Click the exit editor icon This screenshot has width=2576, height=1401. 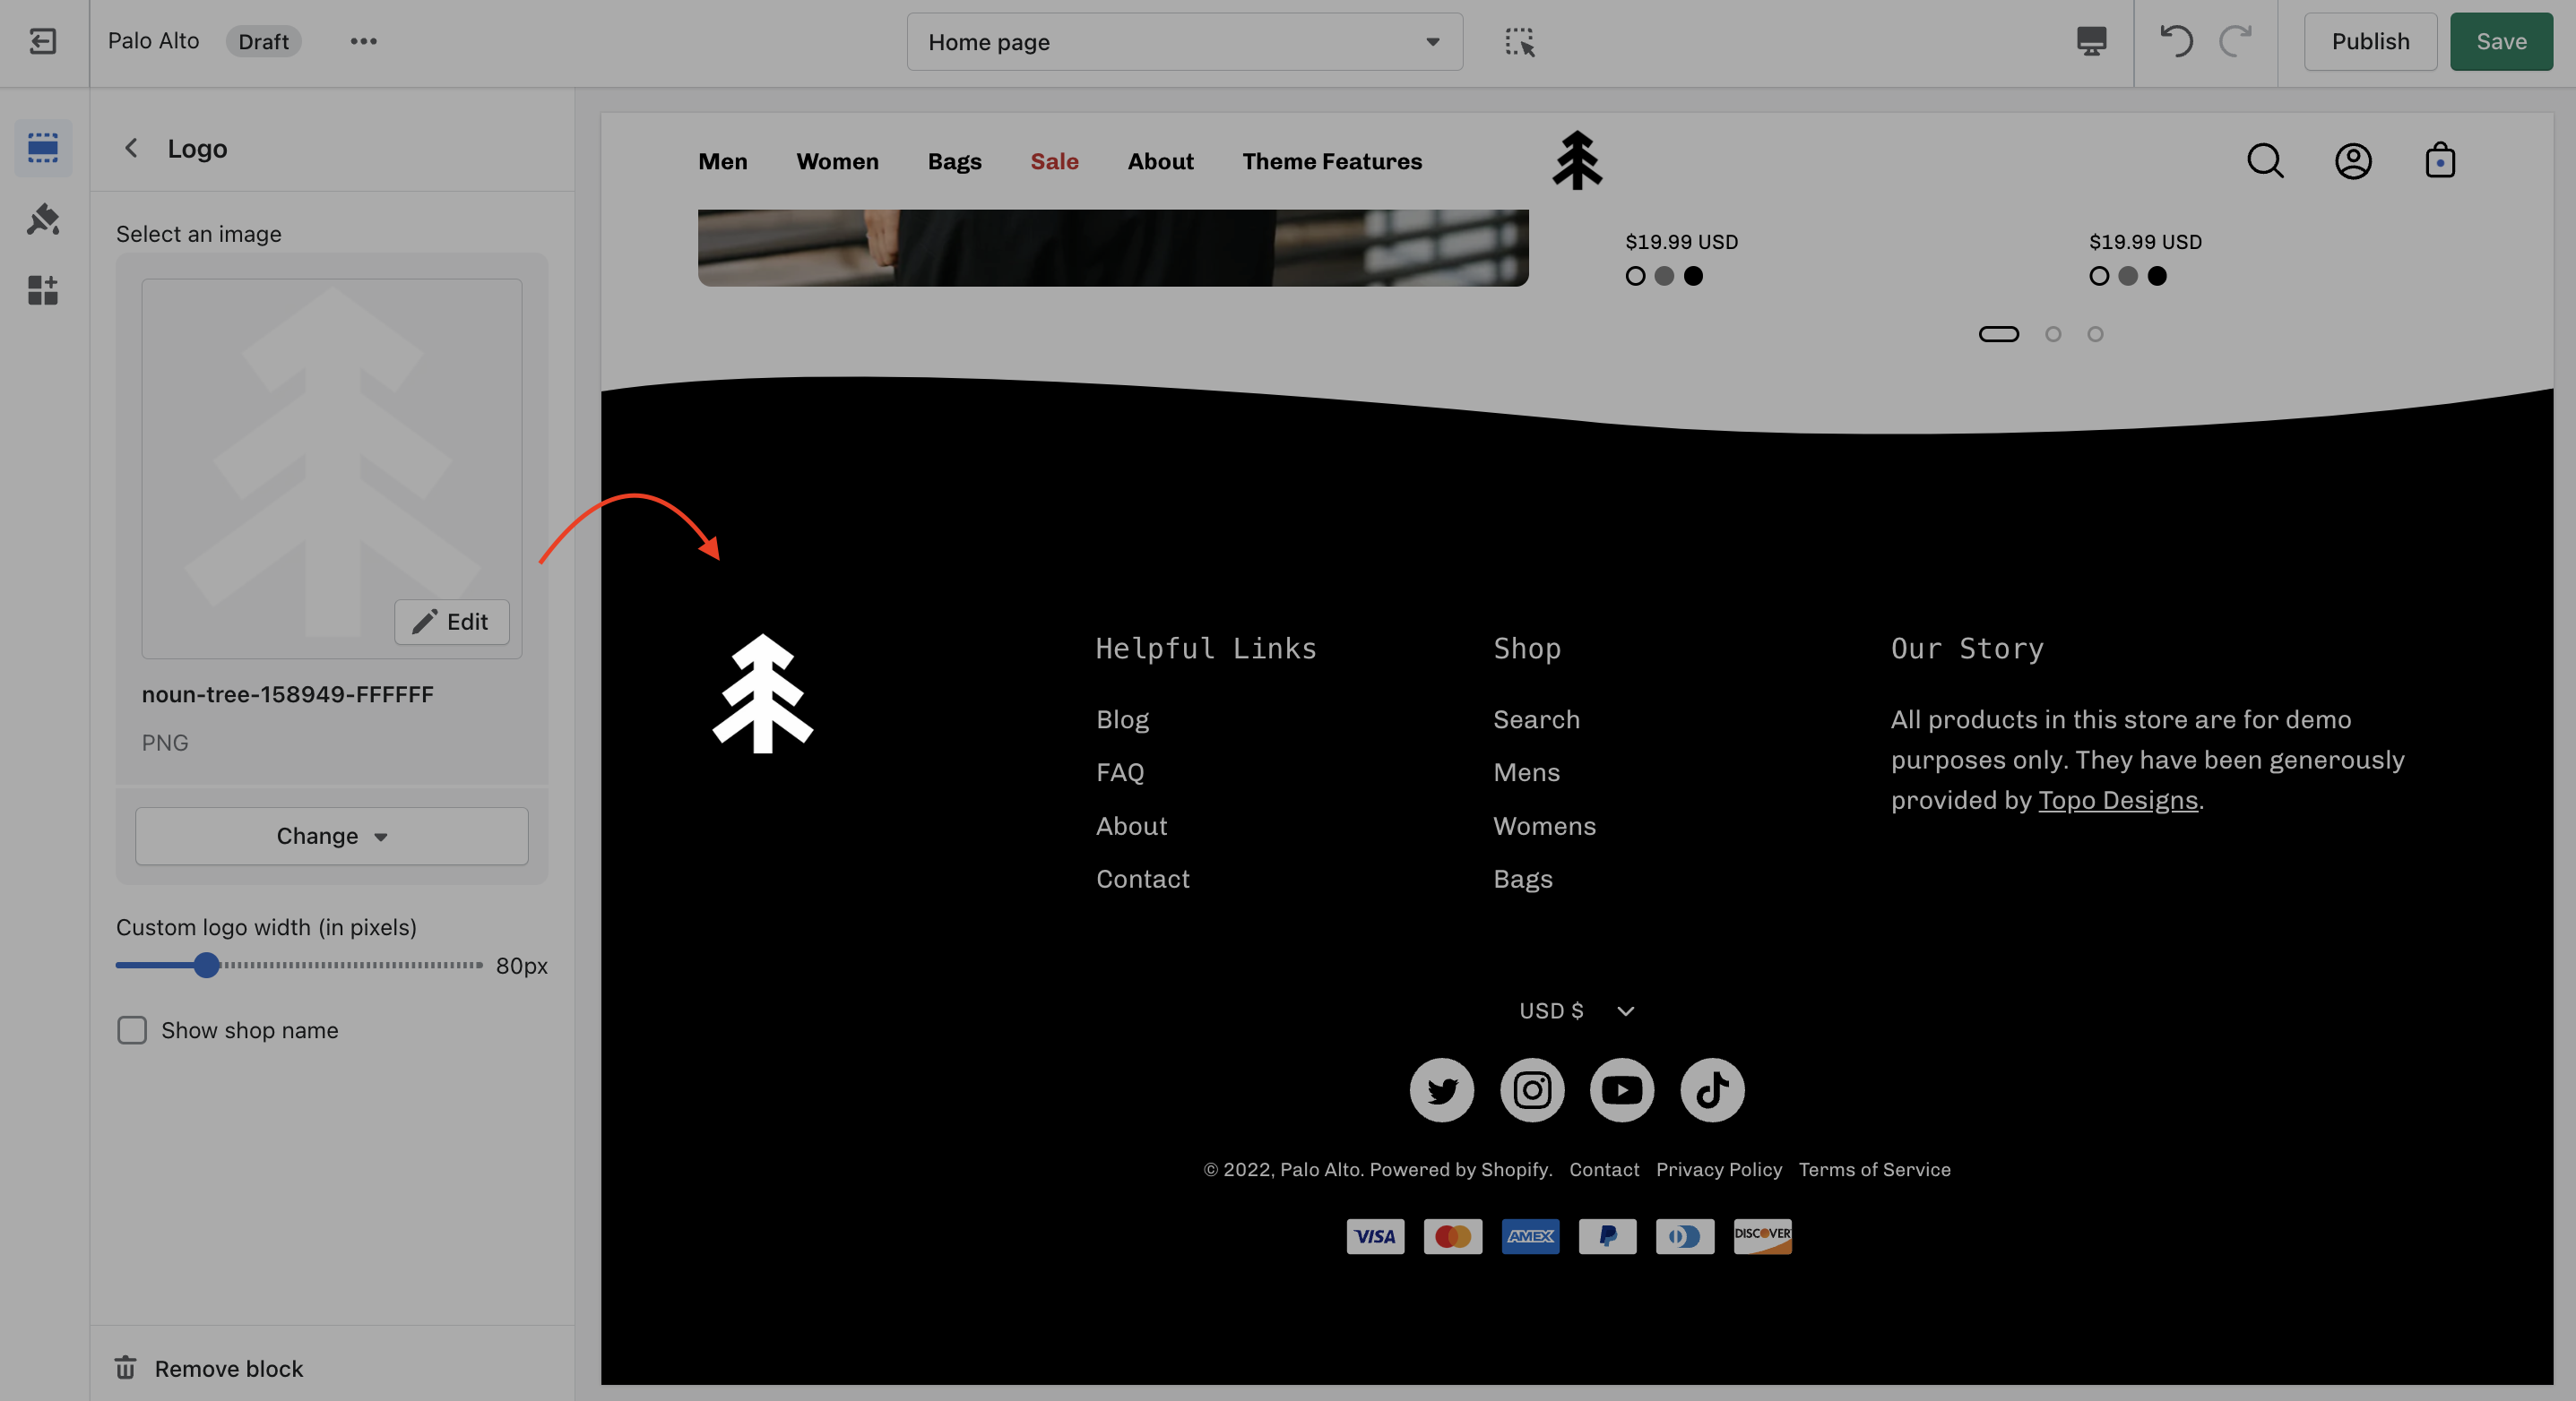pos(43,41)
